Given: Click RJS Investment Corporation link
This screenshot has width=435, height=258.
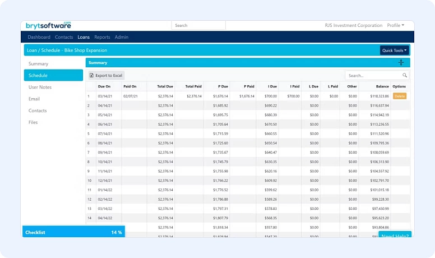Looking at the screenshot, I should click(x=353, y=25).
